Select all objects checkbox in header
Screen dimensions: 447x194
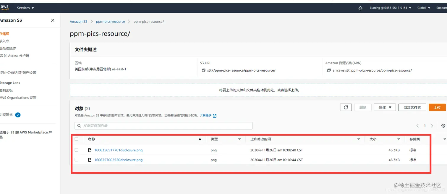point(77,139)
